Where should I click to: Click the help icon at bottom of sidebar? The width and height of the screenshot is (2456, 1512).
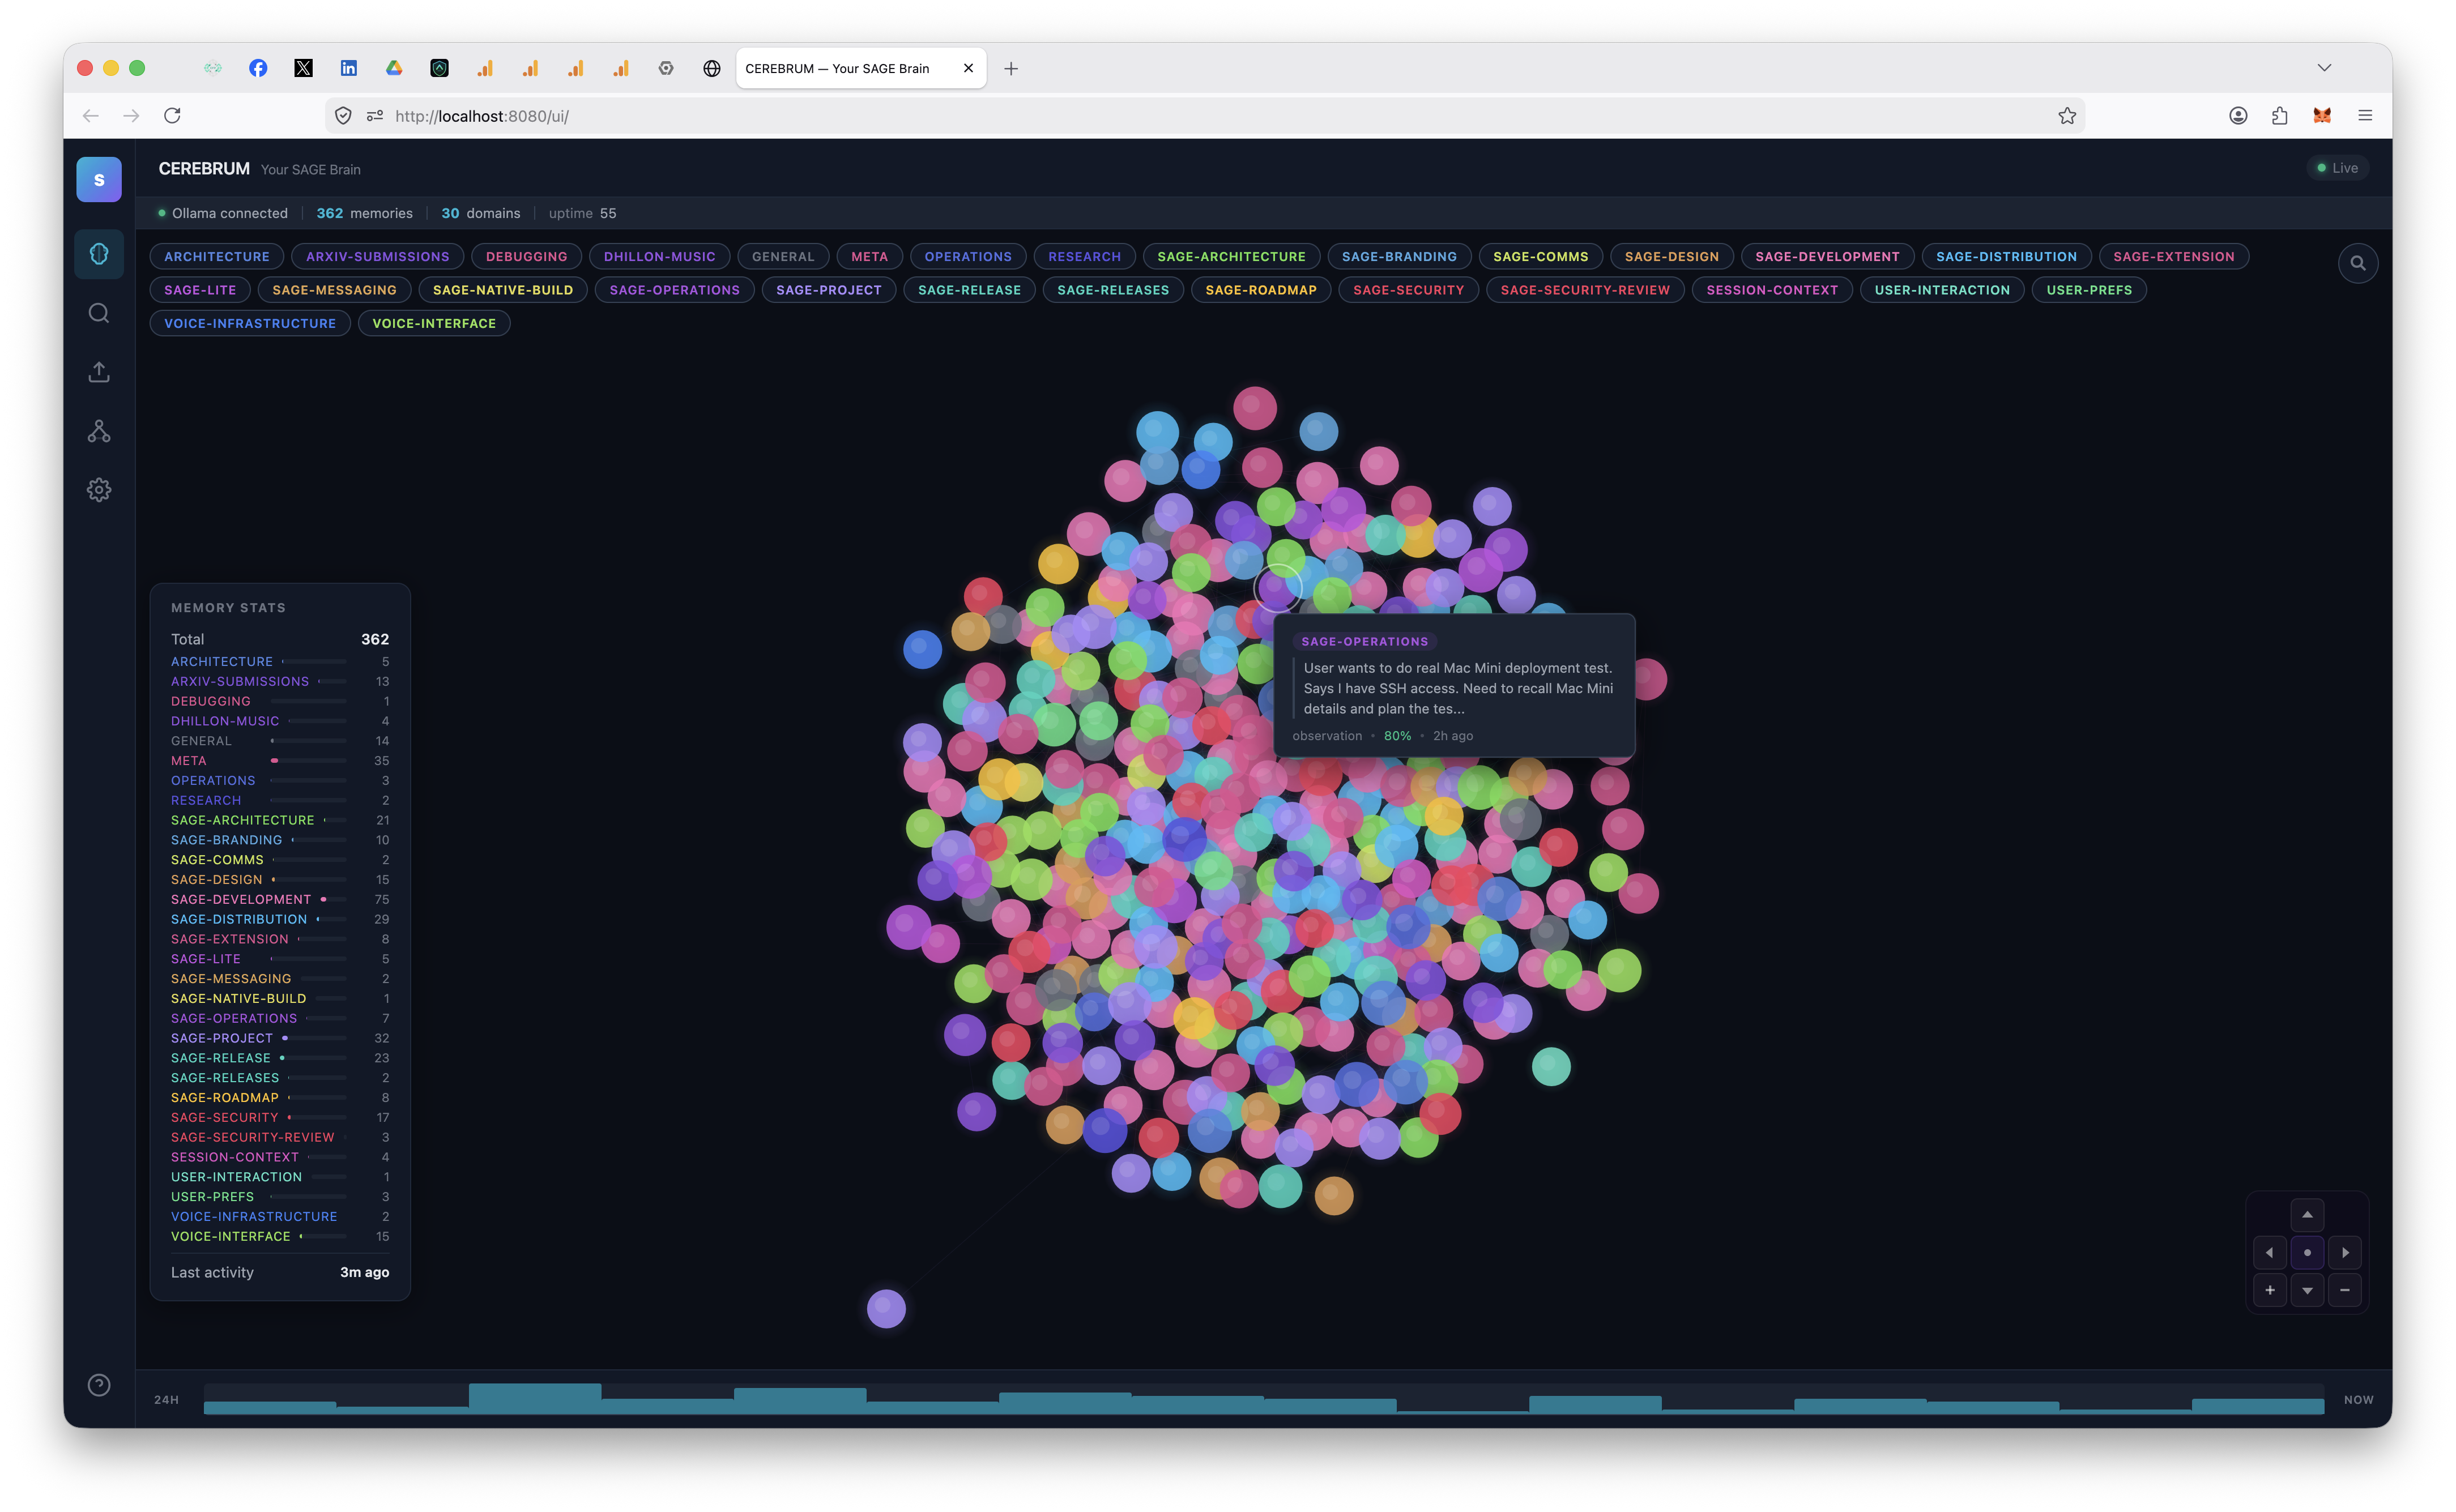[x=99, y=1385]
